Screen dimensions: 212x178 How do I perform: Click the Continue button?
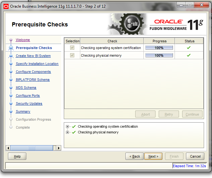(x=192, y=114)
